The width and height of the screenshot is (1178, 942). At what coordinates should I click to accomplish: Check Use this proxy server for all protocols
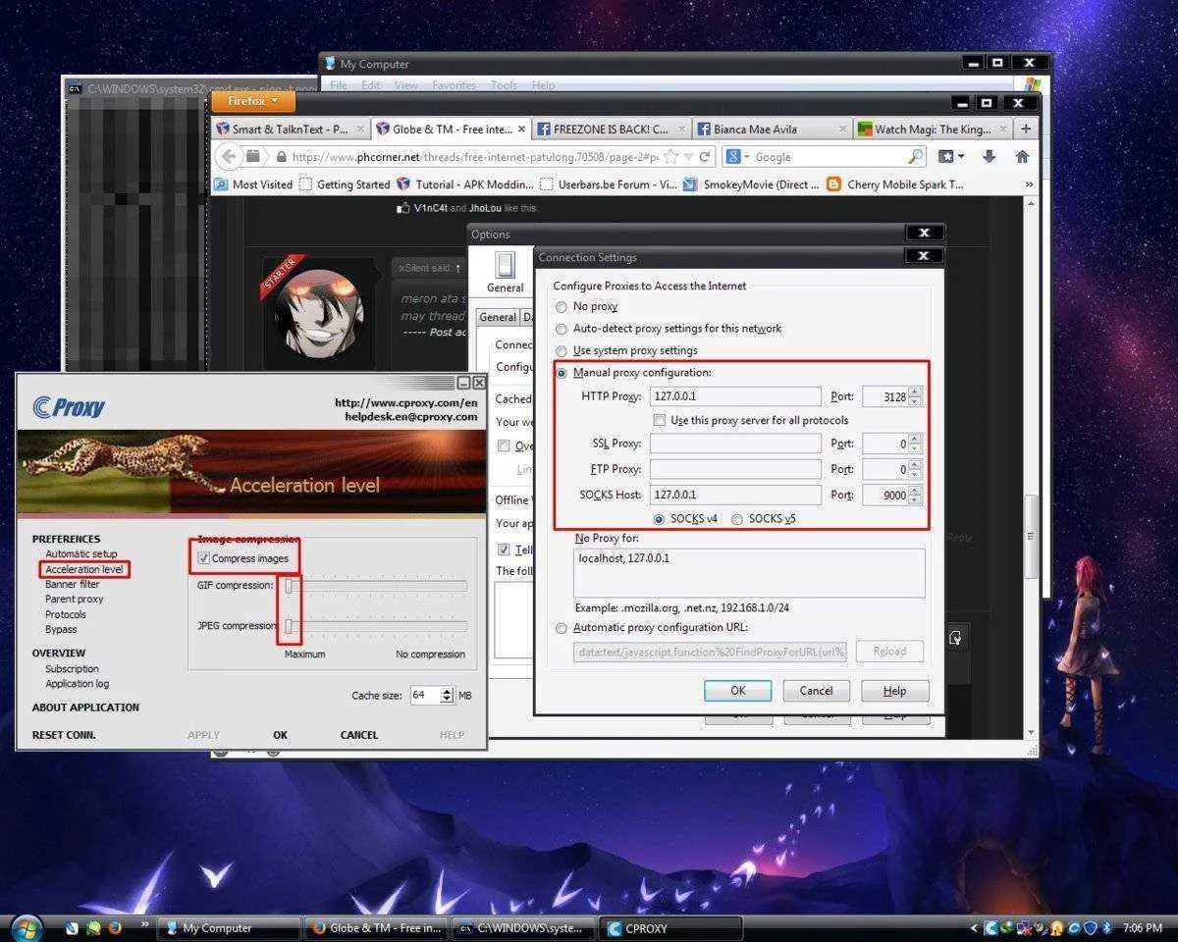(x=660, y=420)
